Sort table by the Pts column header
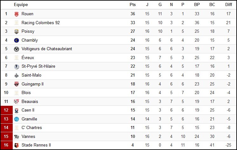The height and width of the screenshot is (150, 237). click(133, 5)
